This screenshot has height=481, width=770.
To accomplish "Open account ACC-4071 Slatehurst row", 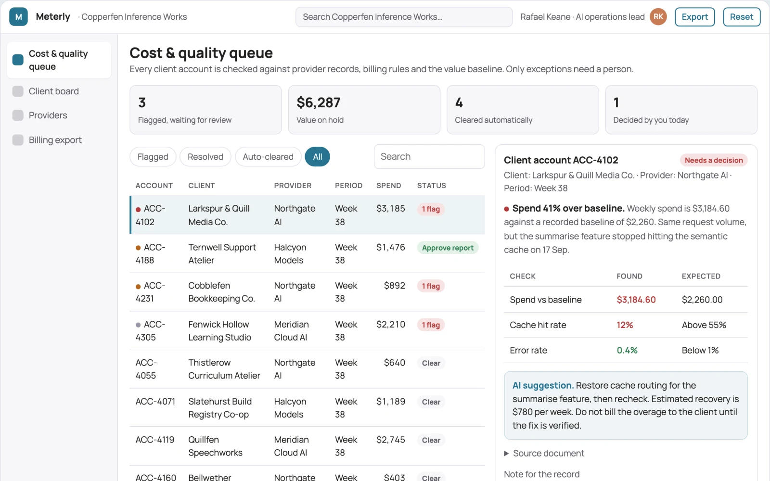I will [x=307, y=408].
